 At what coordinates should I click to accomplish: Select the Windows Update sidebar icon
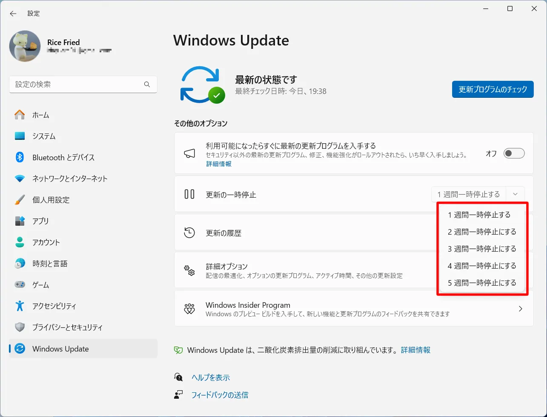click(20, 349)
